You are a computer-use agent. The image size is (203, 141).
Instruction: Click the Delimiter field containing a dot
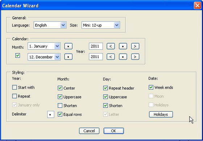click(x=51, y=114)
